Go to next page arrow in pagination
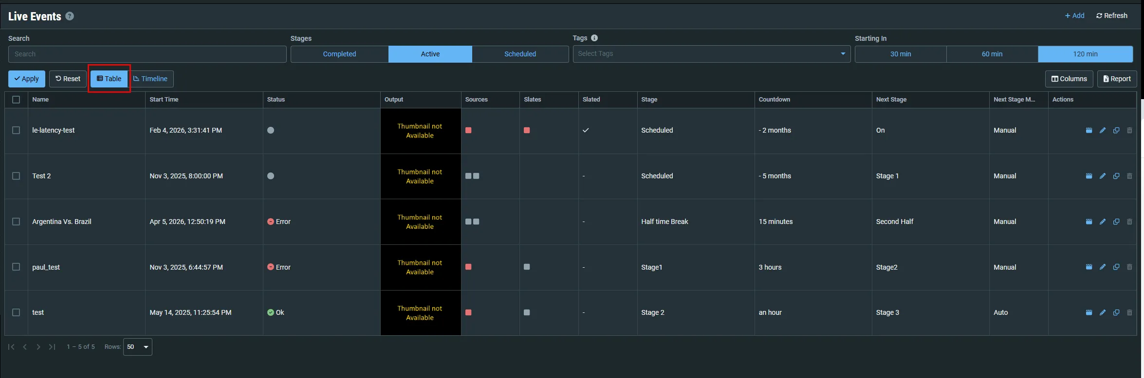The height and width of the screenshot is (378, 1144). pyautogui.click(x=38, y=347)
